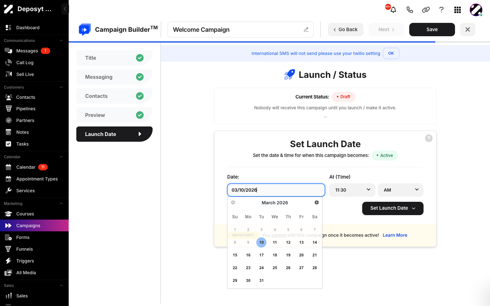Open Pipelines in sidebar
The image size is (490, 306).
point(34,109)
